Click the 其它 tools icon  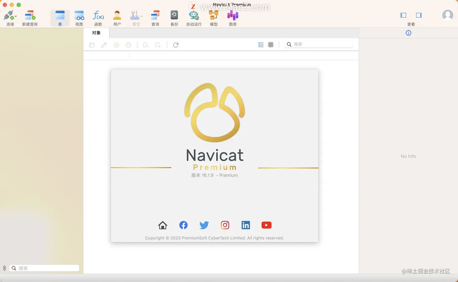point(134,15)
